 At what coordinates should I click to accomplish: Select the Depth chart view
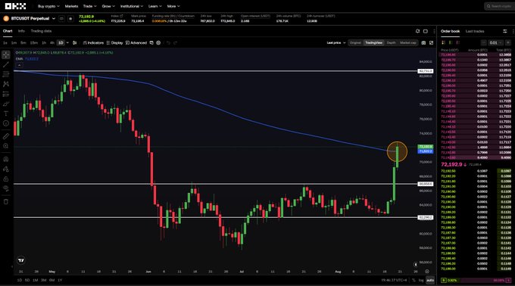391,42
